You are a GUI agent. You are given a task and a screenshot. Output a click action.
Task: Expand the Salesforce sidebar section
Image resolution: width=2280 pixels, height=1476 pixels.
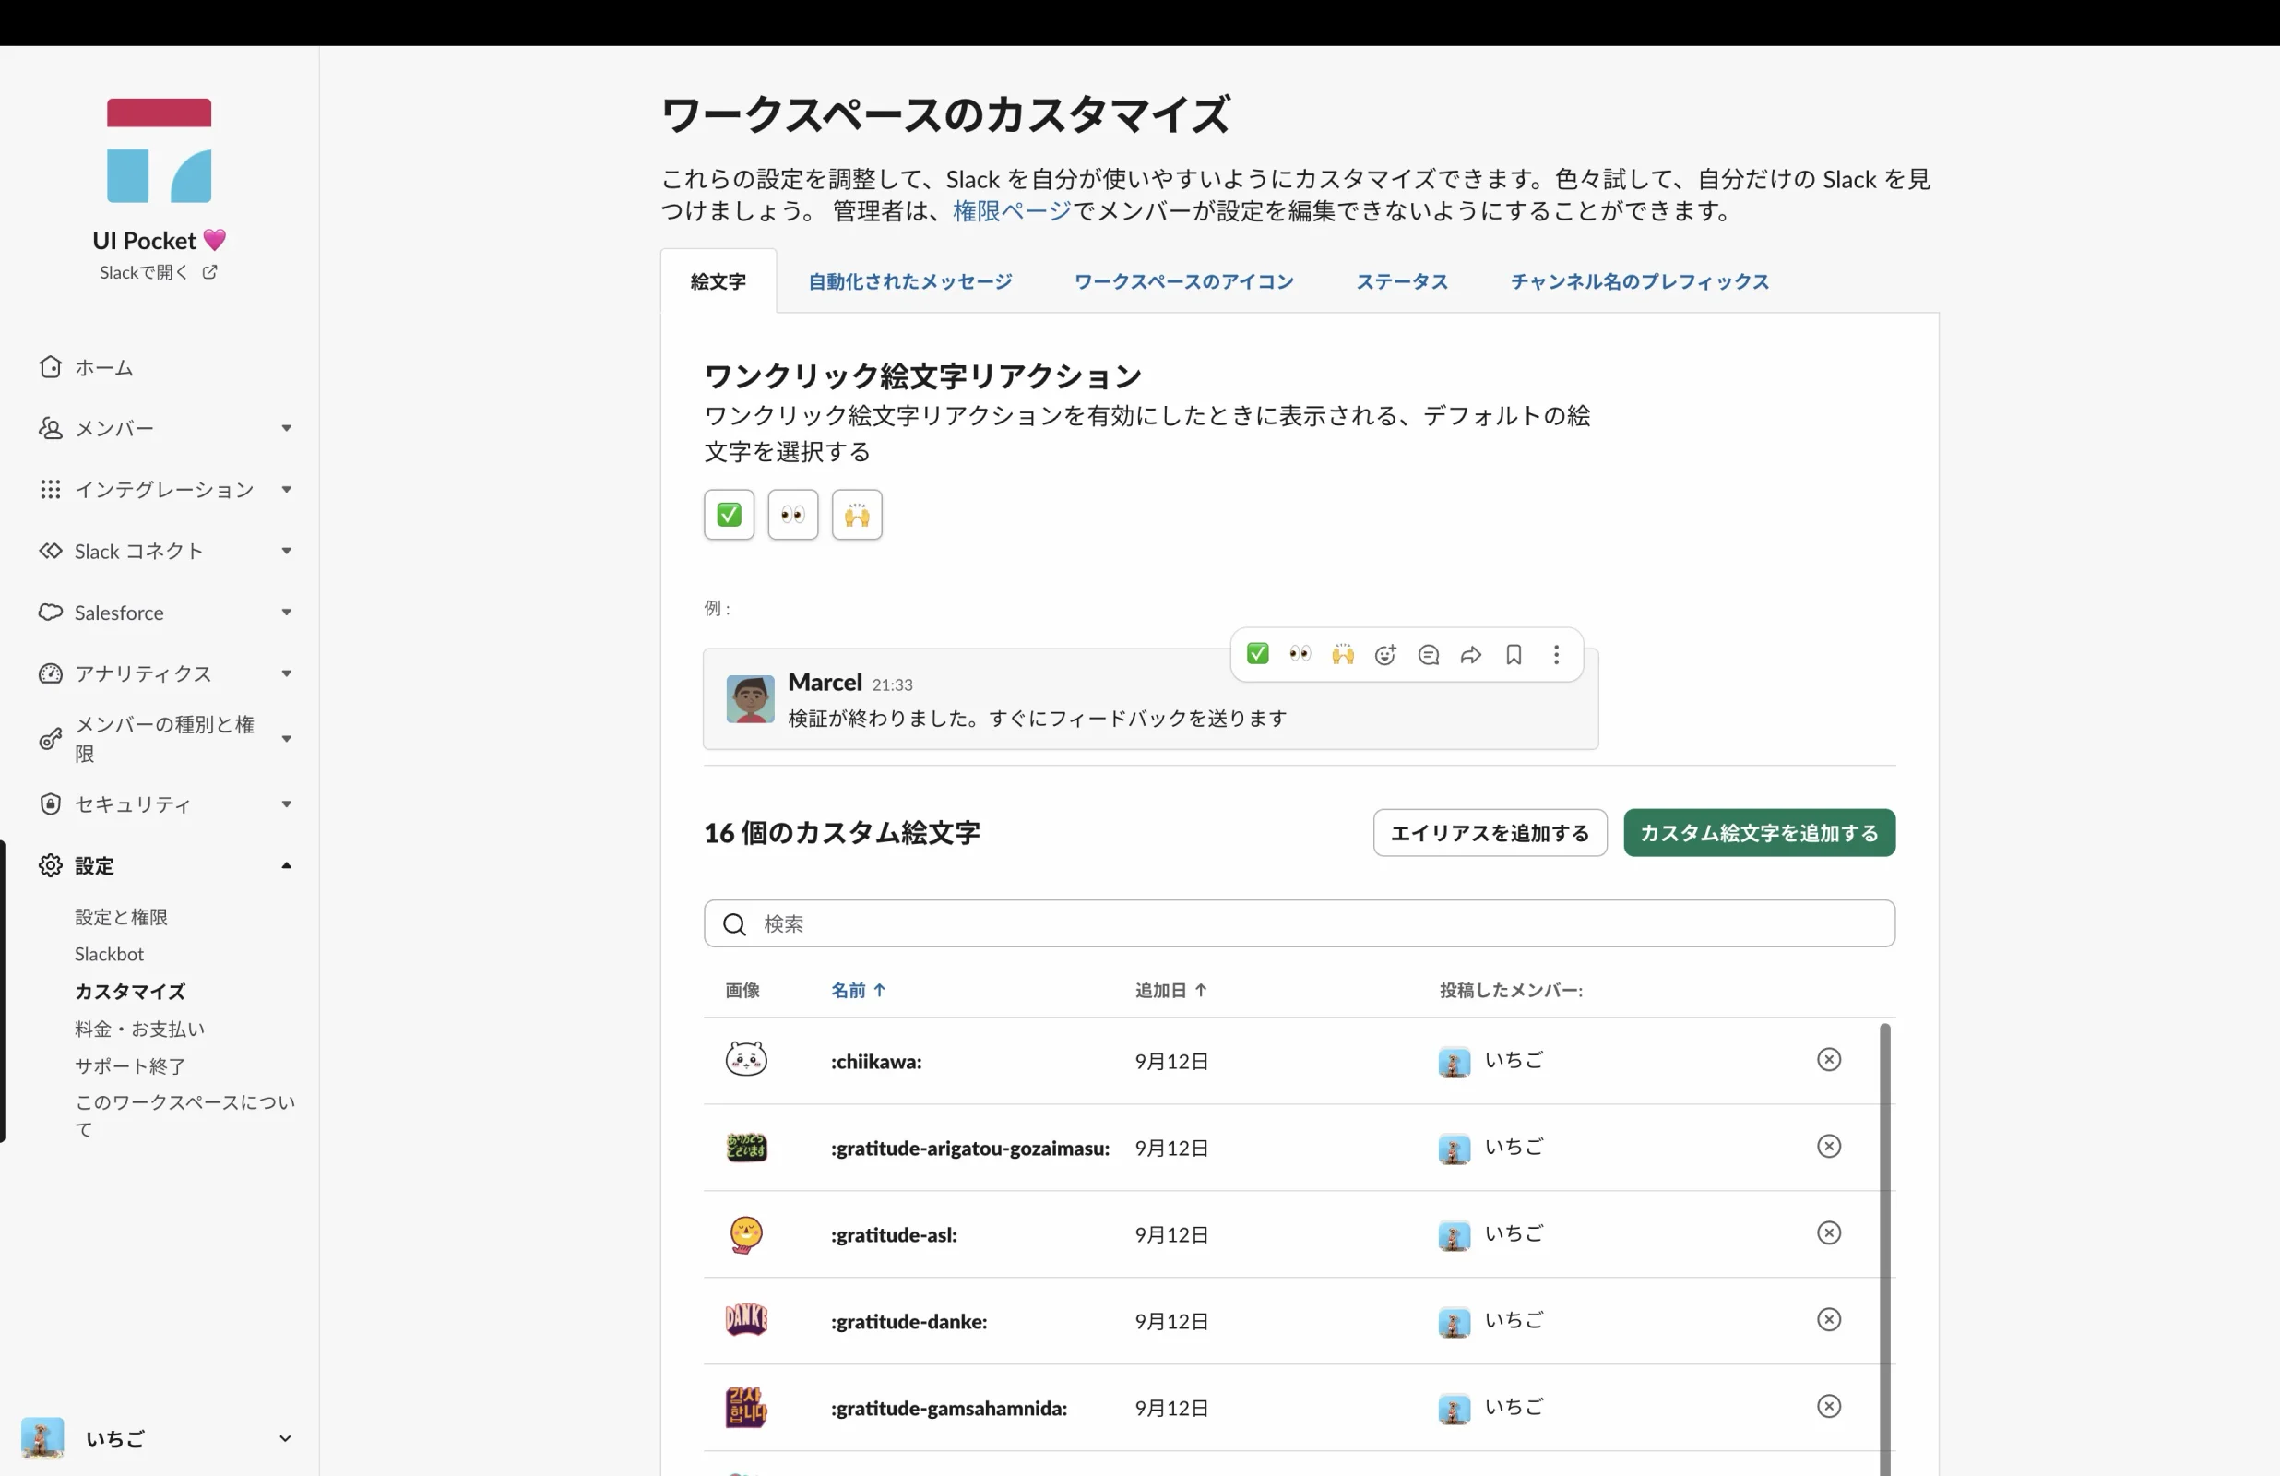click(287, 613)
